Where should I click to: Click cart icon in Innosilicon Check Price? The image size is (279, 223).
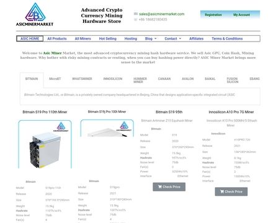tap(222, 191)
